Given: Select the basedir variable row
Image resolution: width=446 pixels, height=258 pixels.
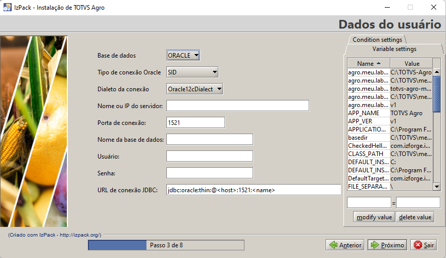Looking at the screenshot, I should 390,138.
